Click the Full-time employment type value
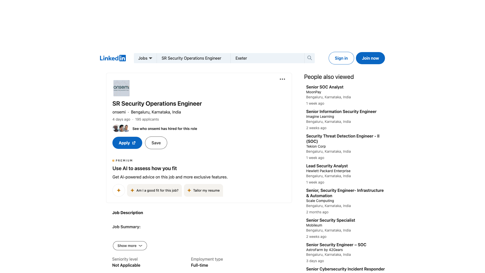This screenshot has height=273, width=485. click(200, 265)
